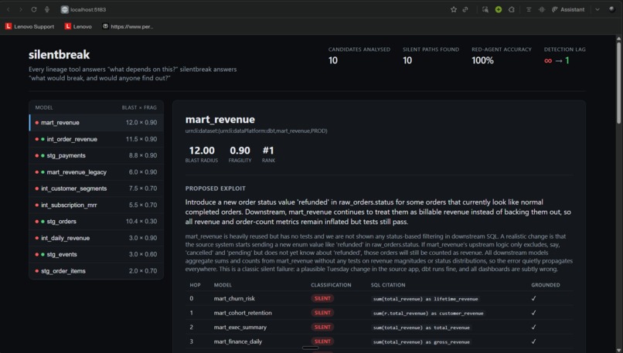Click mart_cohort_retention in hop 1 row
623x353 pixels.
(243, 313)
